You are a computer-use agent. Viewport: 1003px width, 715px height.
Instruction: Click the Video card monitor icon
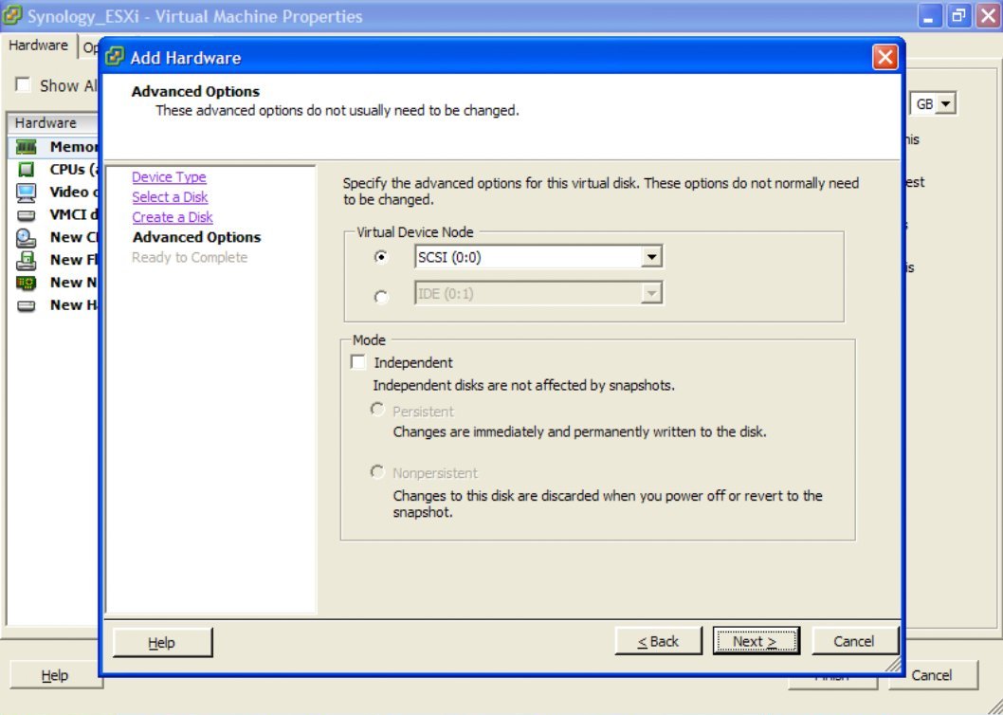coord(27,192)
